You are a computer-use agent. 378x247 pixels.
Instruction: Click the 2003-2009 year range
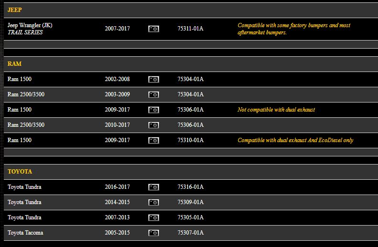[117, 94]
